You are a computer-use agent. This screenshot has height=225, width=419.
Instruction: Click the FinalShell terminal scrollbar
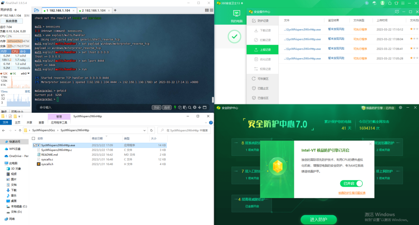point(213,99)
